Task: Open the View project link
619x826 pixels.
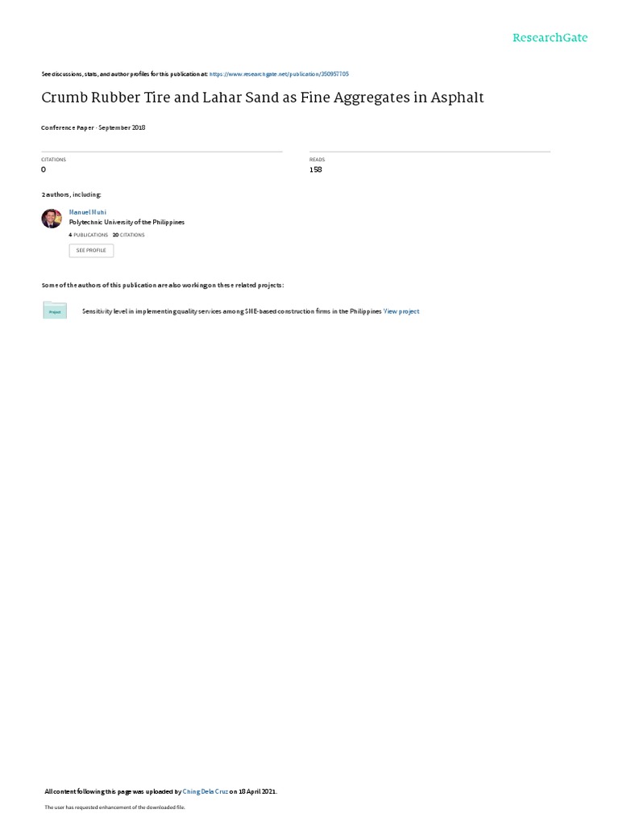Action: click(x=401, y=311)
